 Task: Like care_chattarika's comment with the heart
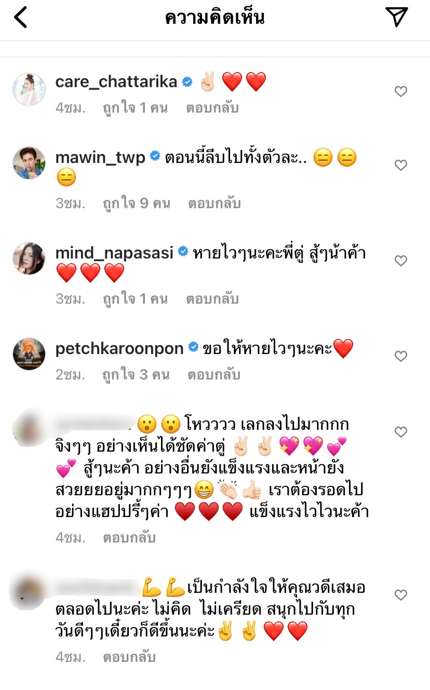point(400,91)
